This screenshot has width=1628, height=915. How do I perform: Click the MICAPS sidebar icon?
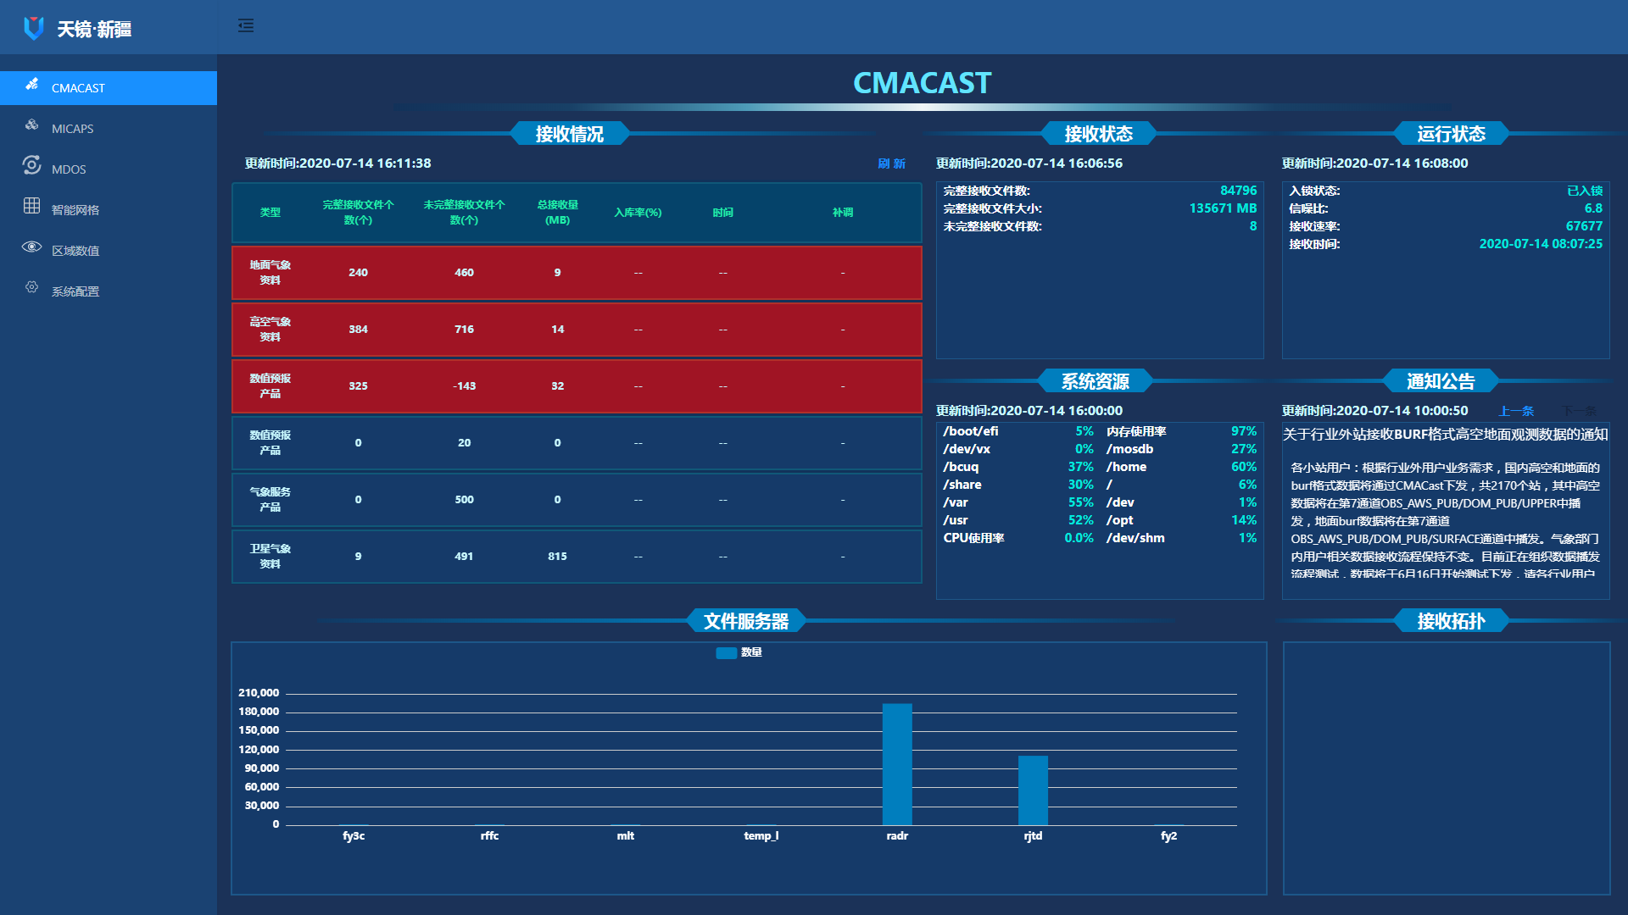tap(32, 125)
